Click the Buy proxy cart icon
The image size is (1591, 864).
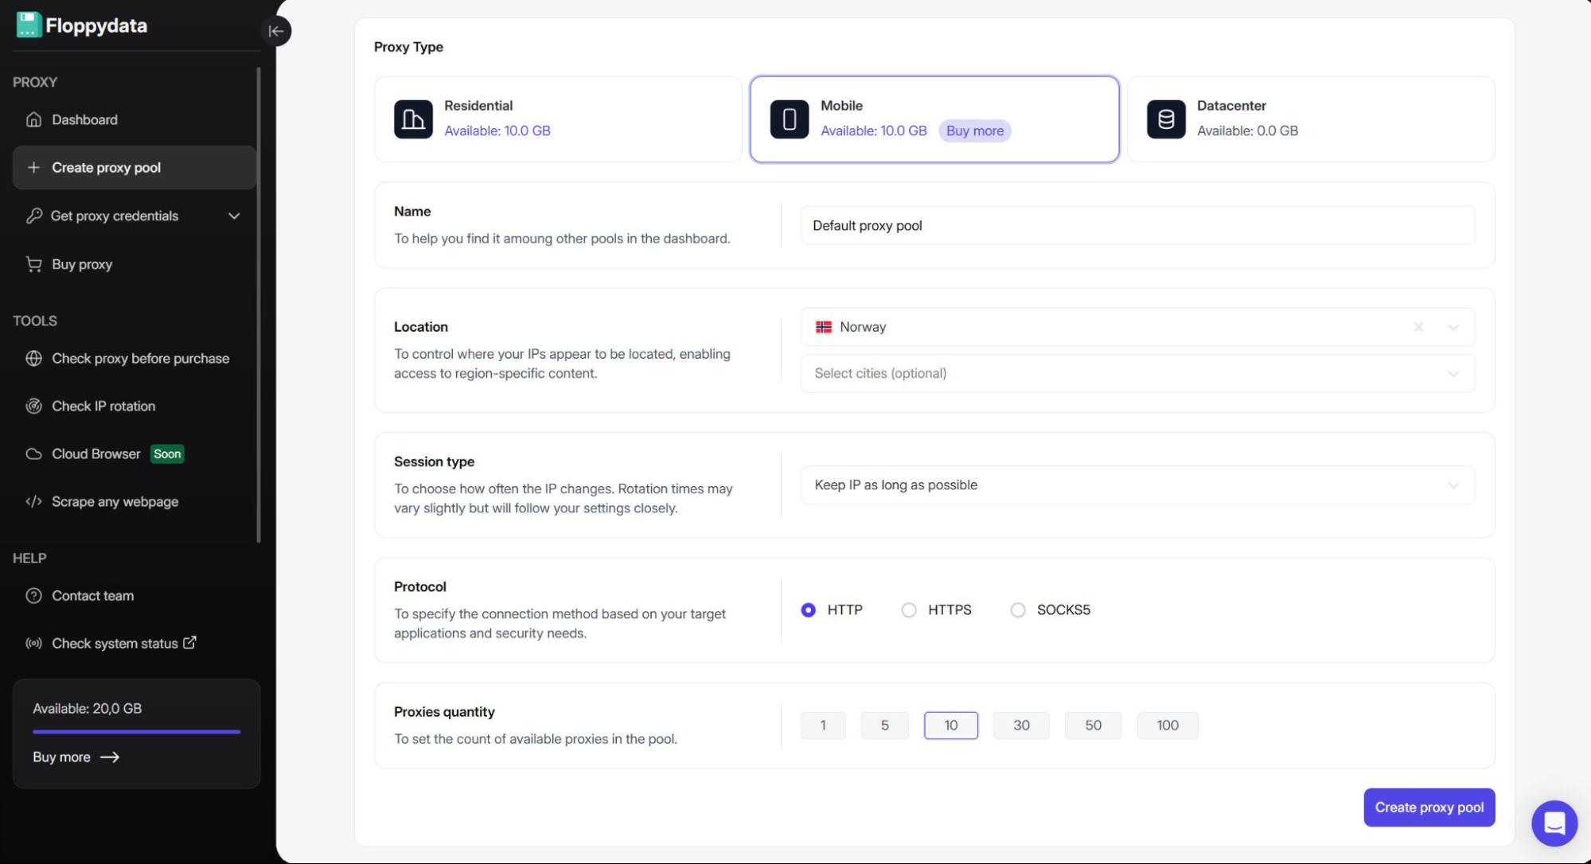point(33,264)
